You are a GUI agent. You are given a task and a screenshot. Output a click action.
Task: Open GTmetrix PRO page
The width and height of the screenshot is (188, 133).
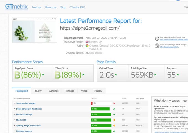77,7
